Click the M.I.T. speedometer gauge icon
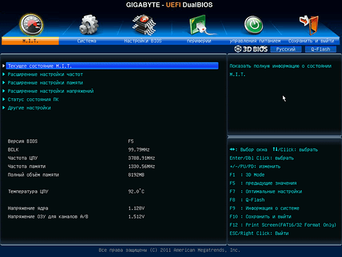Viewport: 342px width, 257px height. point(31,25)
